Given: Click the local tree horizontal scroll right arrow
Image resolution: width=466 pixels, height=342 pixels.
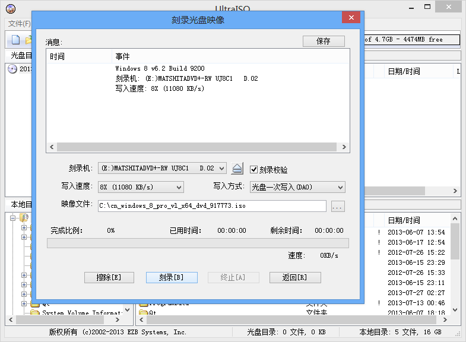Looking at the screenshot, I should click(x=118, y=319).
